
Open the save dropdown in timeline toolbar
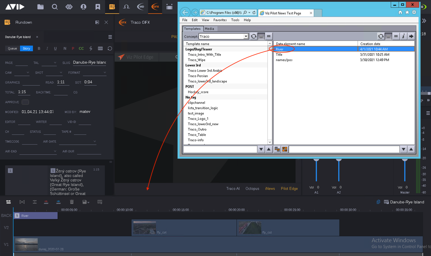tap(86, 202)
